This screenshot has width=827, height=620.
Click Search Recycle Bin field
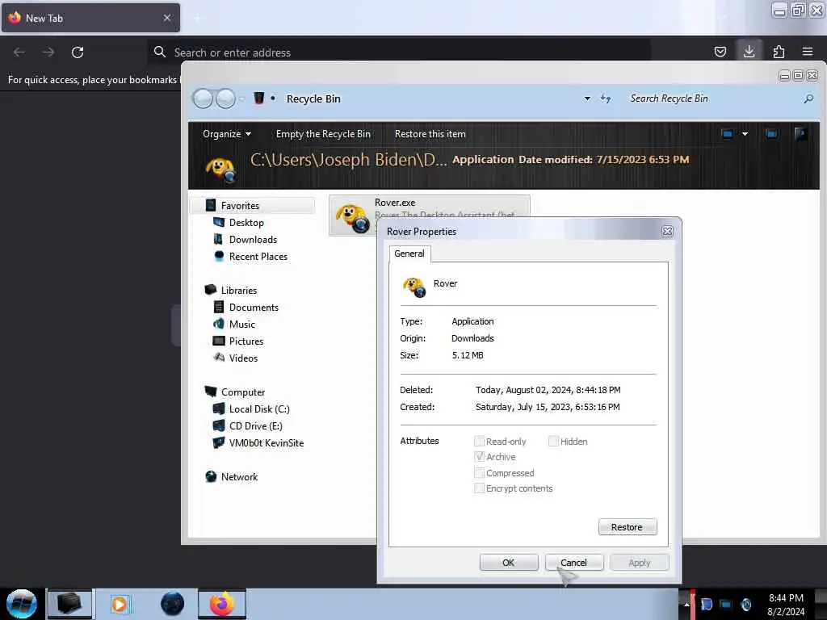point(712,98)
